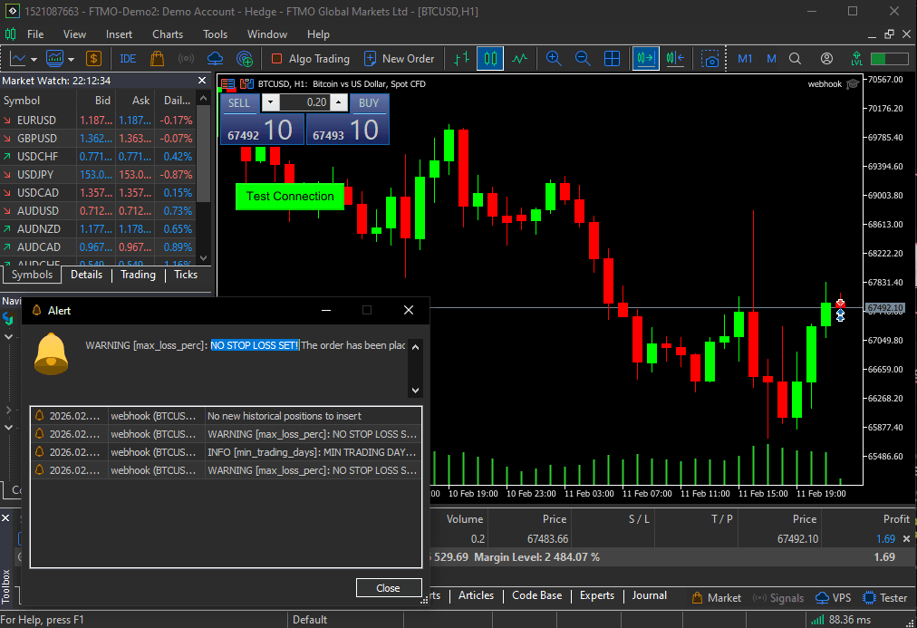
Task: Select the M timeframe button next to M1
Action: point(771,59)
